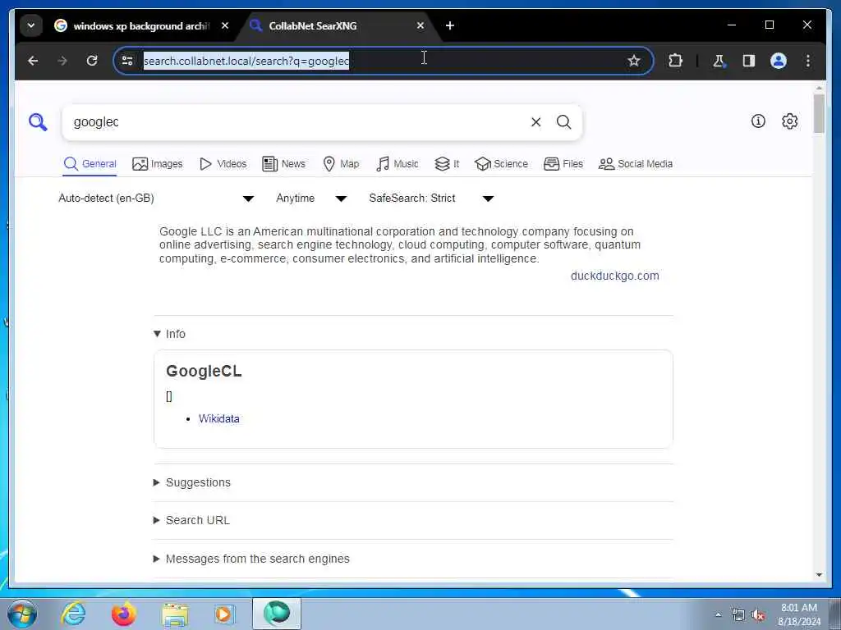Screen dimensions: 841x630
Task: Open the Wikidata link
Action: click(x=218, y=419)
